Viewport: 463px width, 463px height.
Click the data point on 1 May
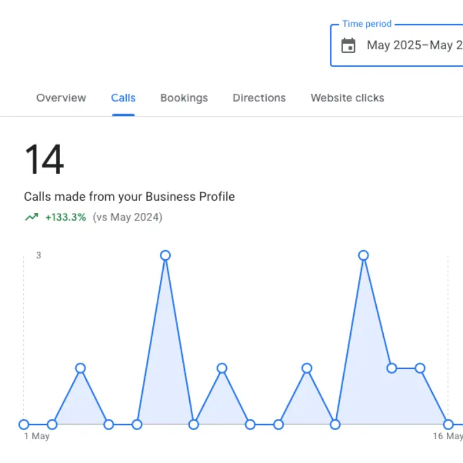pyautogui.click(x=24, y=424)
